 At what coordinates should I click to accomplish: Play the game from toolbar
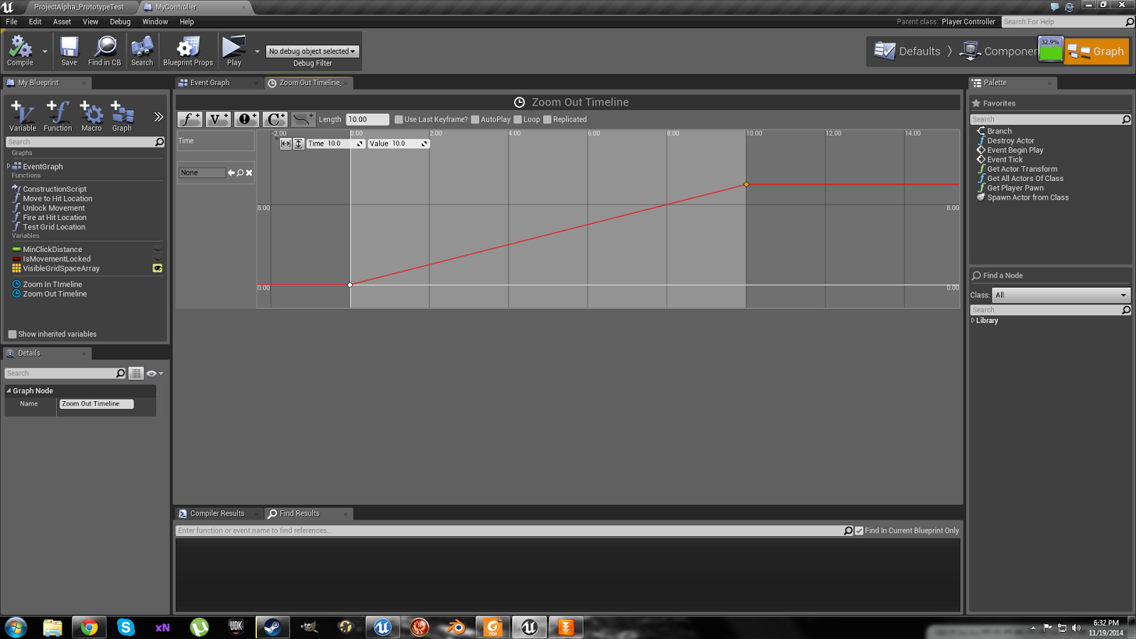[234, 51]
